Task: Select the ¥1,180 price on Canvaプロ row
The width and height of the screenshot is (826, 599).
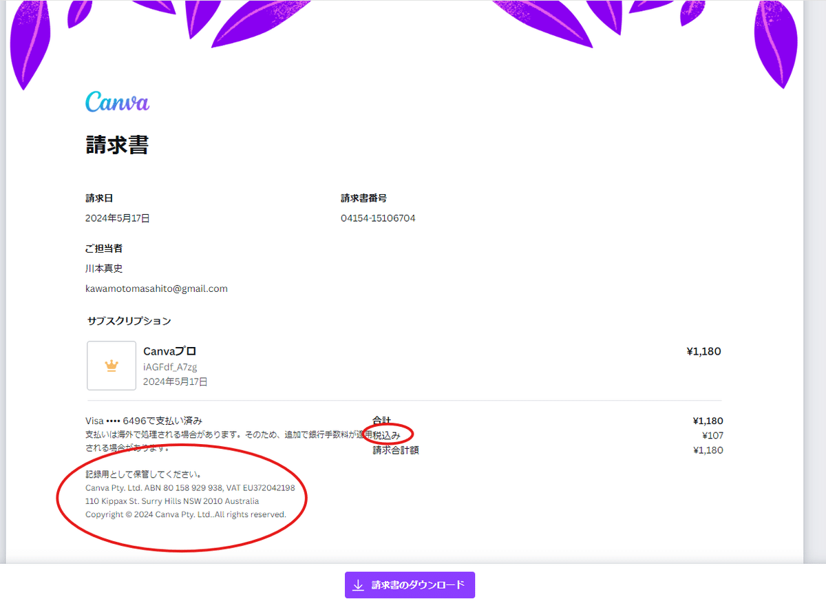Action: click(703, 351)
